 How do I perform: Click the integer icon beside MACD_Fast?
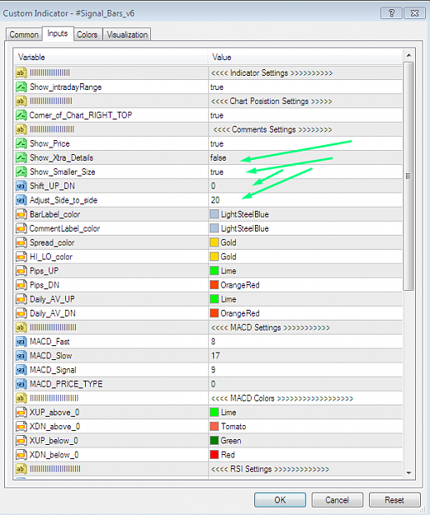pyautogui.click(x=21, y=342)
